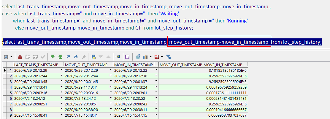
Task: Fetch next page with single green arrow
Action: pyautogui.click(x=53, y=57)
